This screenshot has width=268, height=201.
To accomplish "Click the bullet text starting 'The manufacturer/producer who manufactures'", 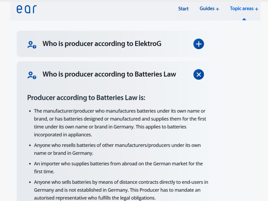I will click(120, 123).
